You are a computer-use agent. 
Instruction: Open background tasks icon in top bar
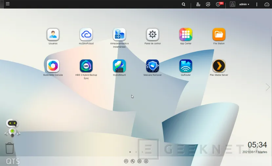[x=198, y=4]
